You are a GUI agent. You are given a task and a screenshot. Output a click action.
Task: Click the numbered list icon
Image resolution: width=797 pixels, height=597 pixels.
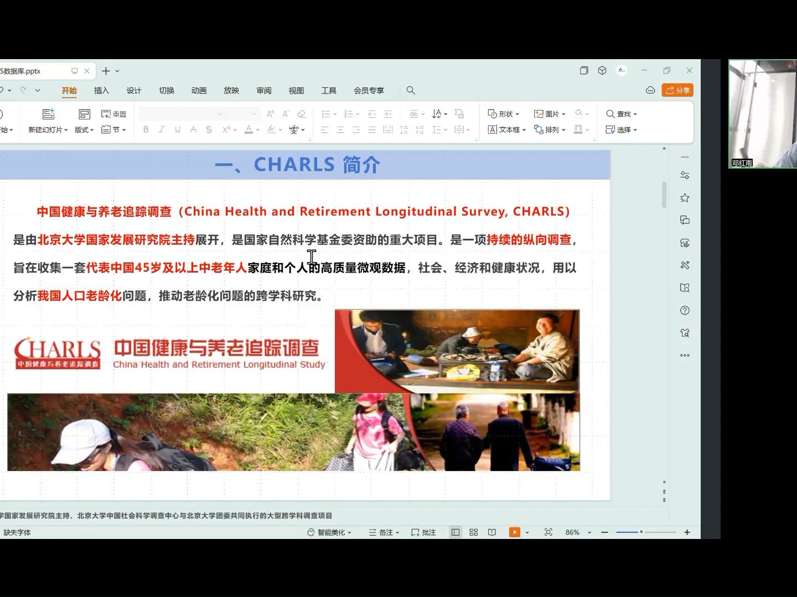point(348,114)
